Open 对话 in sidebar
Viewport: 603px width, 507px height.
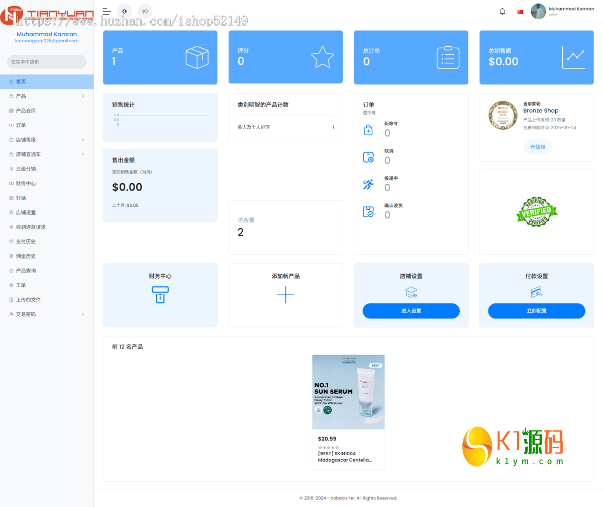(x=47, y=198)
